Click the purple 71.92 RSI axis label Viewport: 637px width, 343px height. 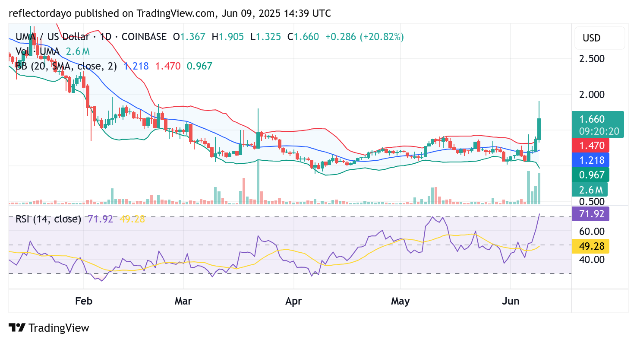click(591, 213)
